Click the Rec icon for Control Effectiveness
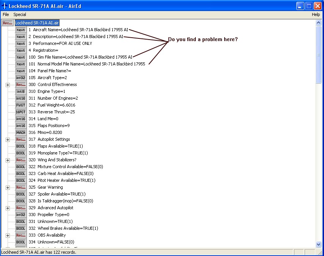 [21, 84]
